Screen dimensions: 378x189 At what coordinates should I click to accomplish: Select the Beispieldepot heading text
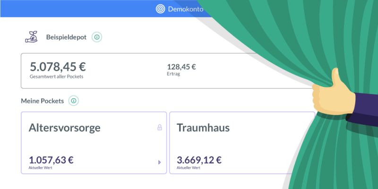(x=66, y=37)
